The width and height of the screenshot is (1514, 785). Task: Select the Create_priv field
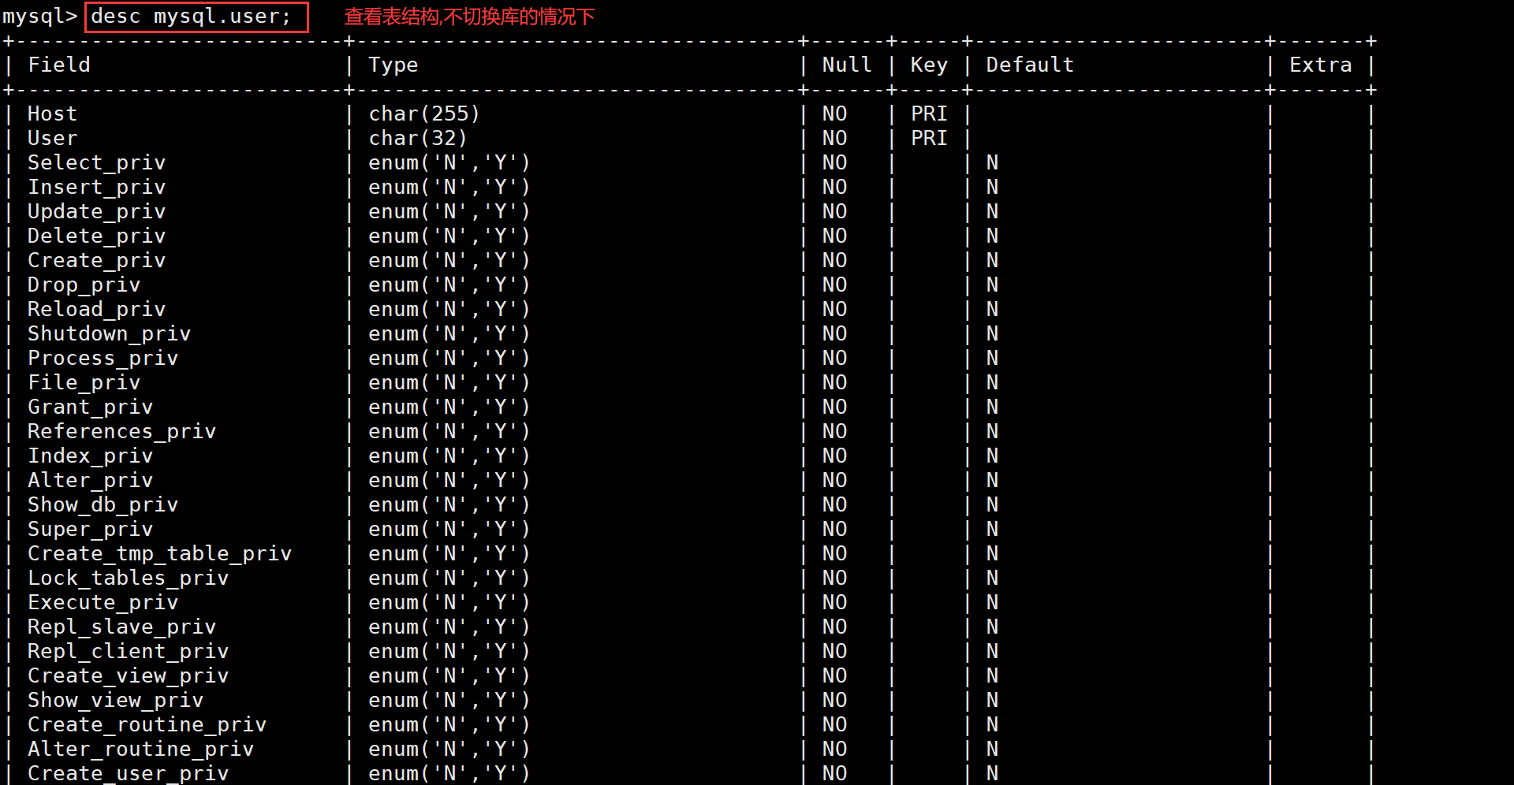tap(97, 260)
